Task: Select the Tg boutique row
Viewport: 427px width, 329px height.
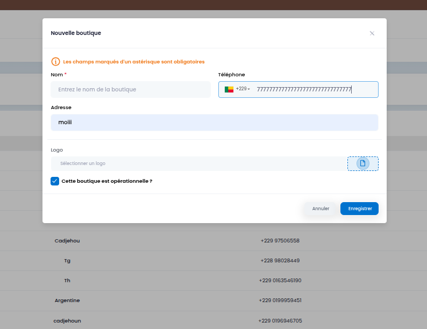Action: point(213,261)
